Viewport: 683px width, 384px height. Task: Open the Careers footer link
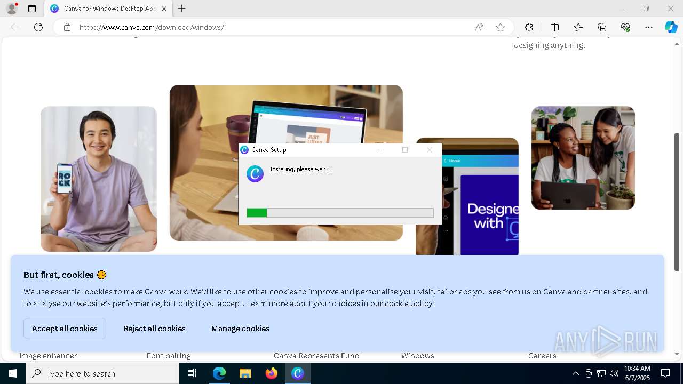pos(542,356)
